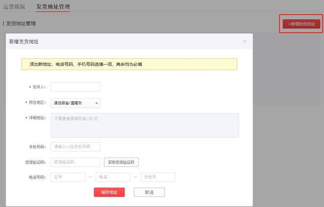The height and width of the screenshot is (207, 324).
Task: Click the 发货地址管理 section heading
Action: click(21, 24)
